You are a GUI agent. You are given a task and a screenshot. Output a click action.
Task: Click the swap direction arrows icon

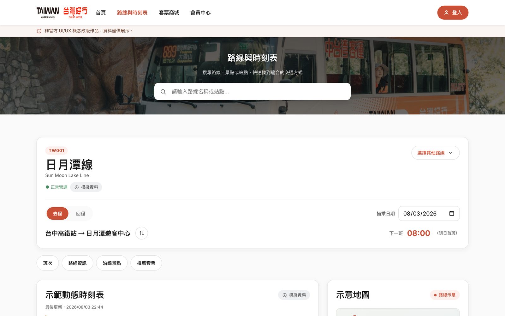(x=142, y=233)
